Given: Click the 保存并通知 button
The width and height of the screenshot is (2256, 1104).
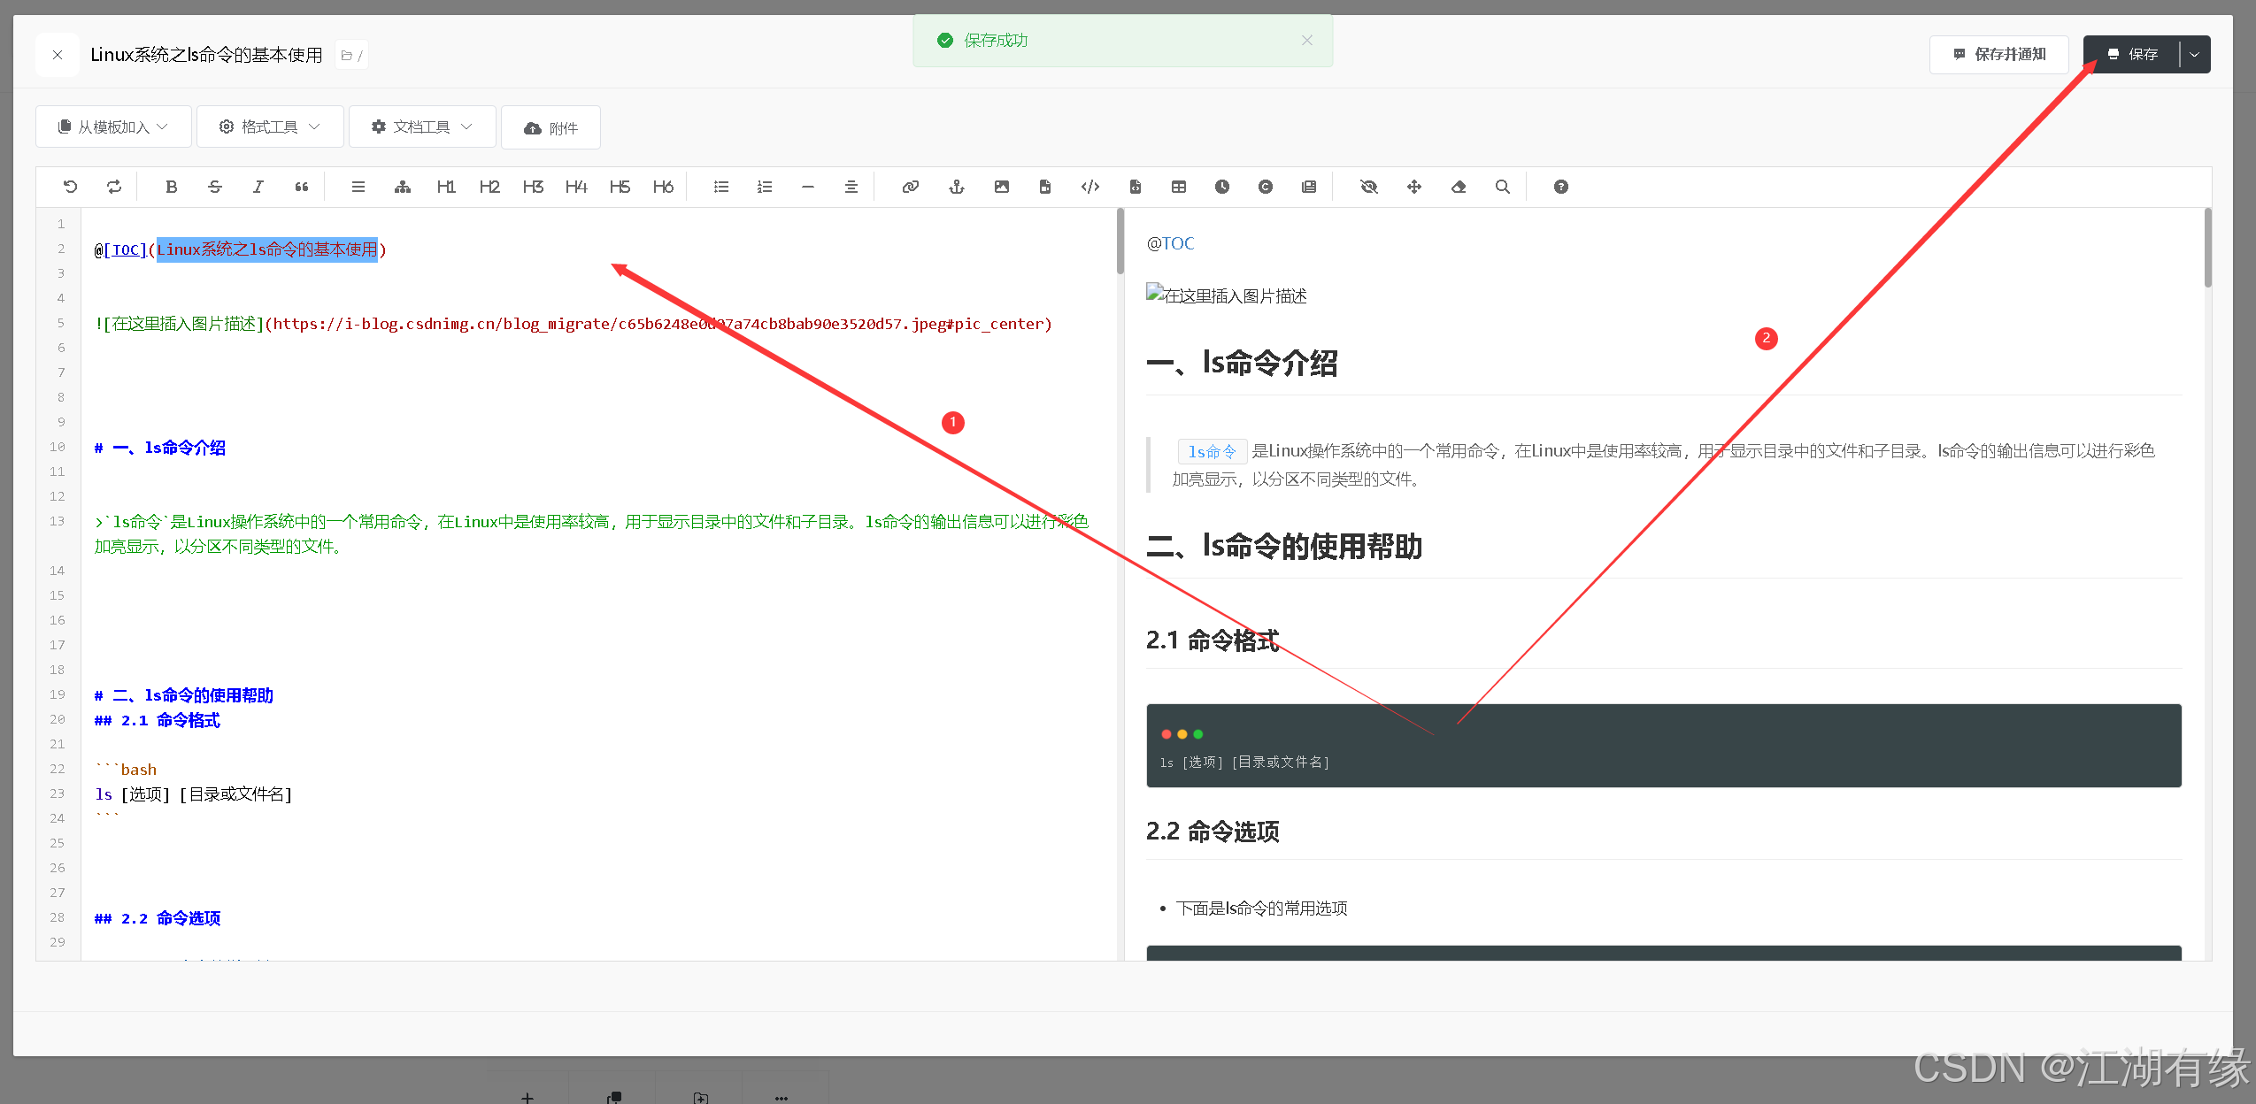Looking at the screenshot, I should tap(1999, 54).
